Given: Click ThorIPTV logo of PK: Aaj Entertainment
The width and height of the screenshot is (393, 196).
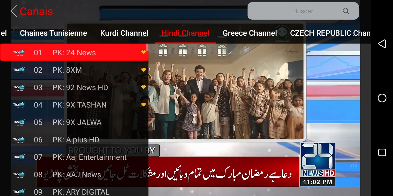Looking at the screenshot, I should click(19, 157).
